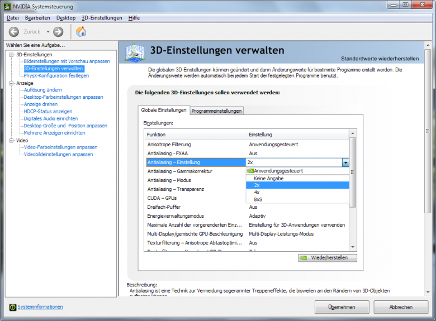Choose 4x in the dropdown list

(x=297, y=193)
